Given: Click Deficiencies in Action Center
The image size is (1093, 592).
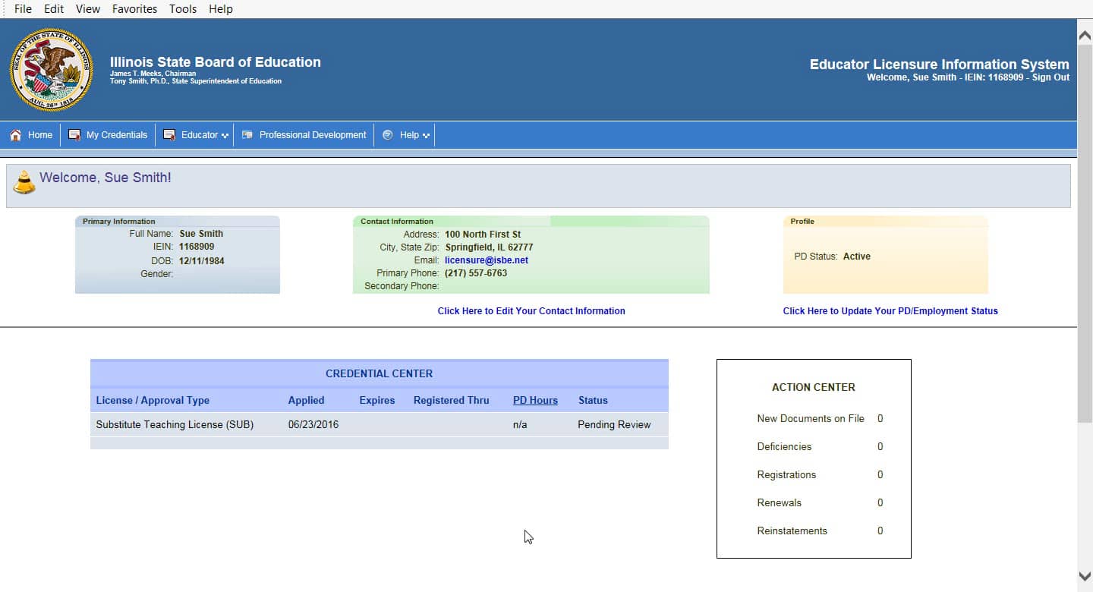Looking at the screenshot, I should coord(784,447).
